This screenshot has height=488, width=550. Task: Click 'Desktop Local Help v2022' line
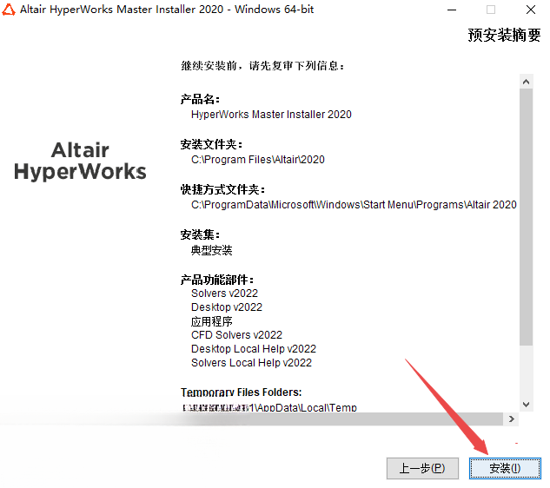(254, 349)
